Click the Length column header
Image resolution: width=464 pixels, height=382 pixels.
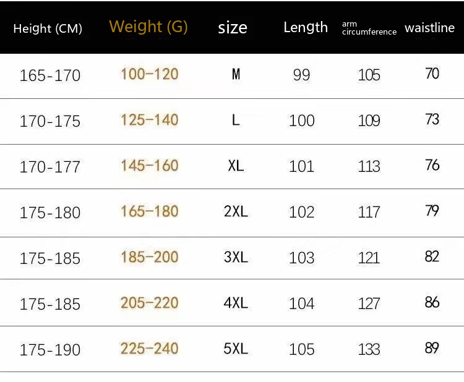click(306, 27)
